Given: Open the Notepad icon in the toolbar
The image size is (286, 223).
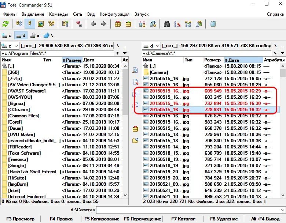Looking at the screenshot, I should [x=213, y=24].
